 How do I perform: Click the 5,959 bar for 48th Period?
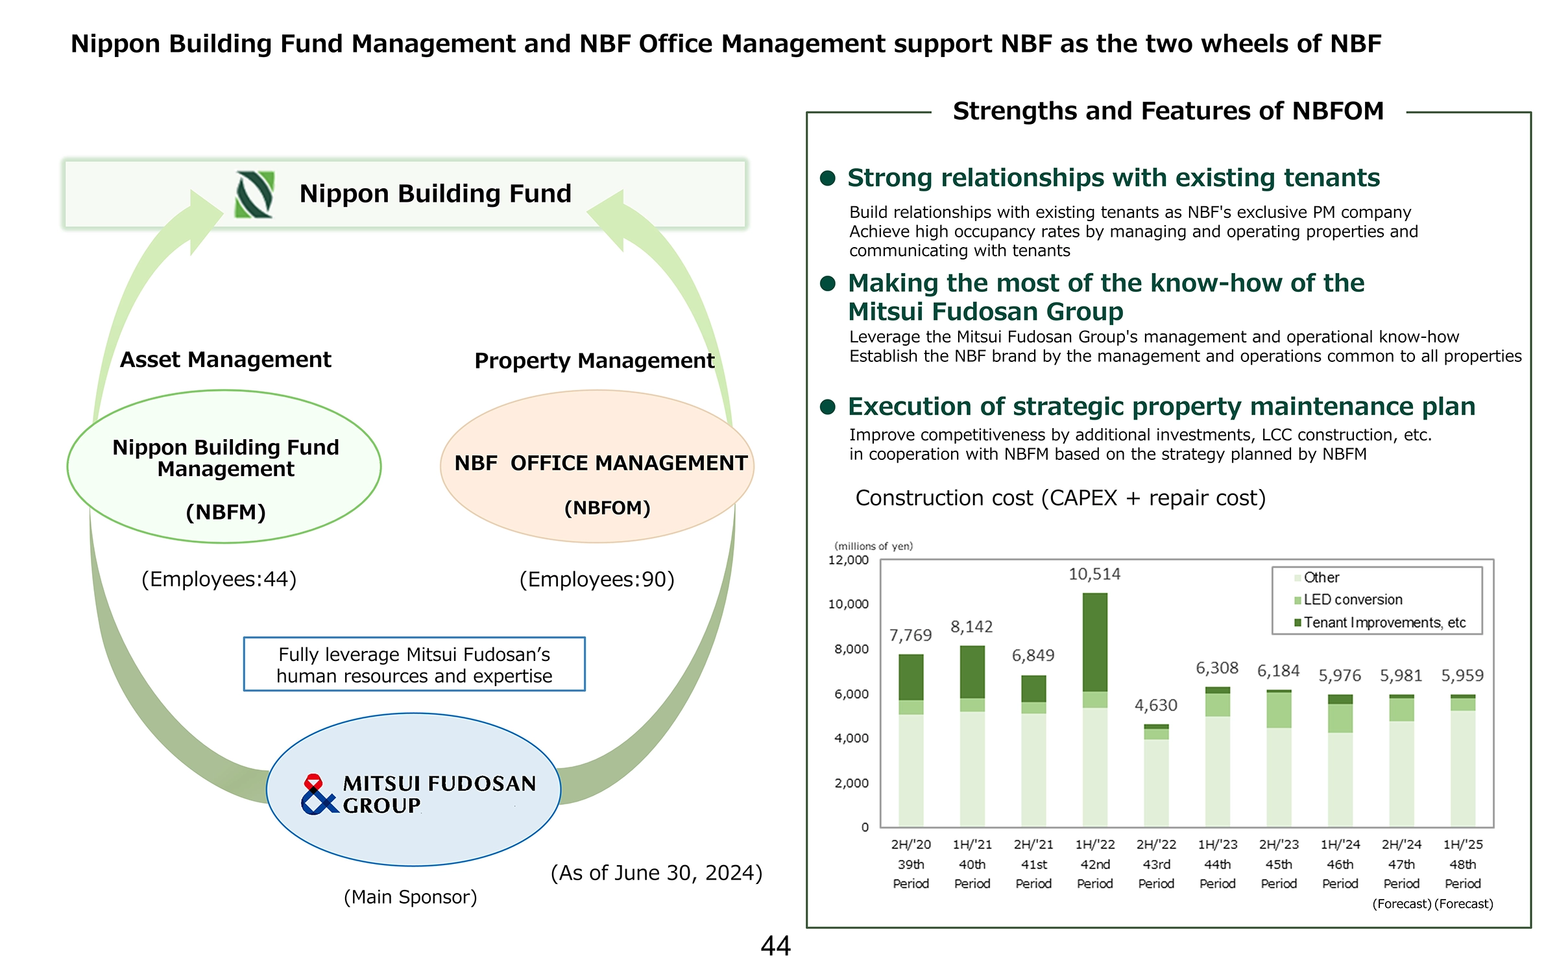pyautogui.click(x=1463, y=761)
